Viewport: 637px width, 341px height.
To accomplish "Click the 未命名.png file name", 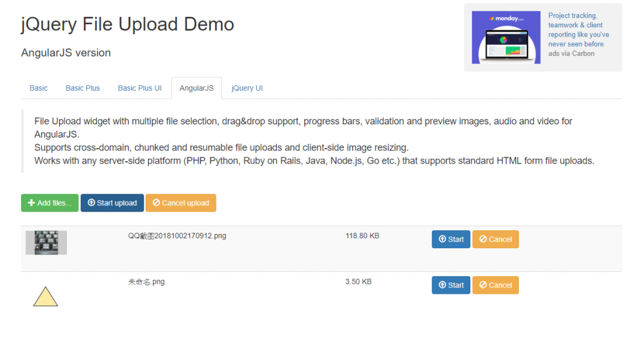I will pos(146,282).
